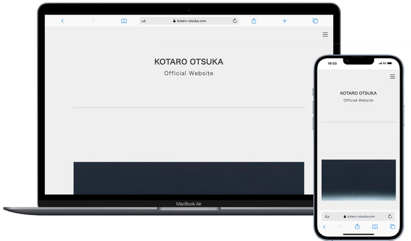Click KOTARO OTSUKA title on MacBook page
Screen dimensions: 411x241
coord(188,62)
